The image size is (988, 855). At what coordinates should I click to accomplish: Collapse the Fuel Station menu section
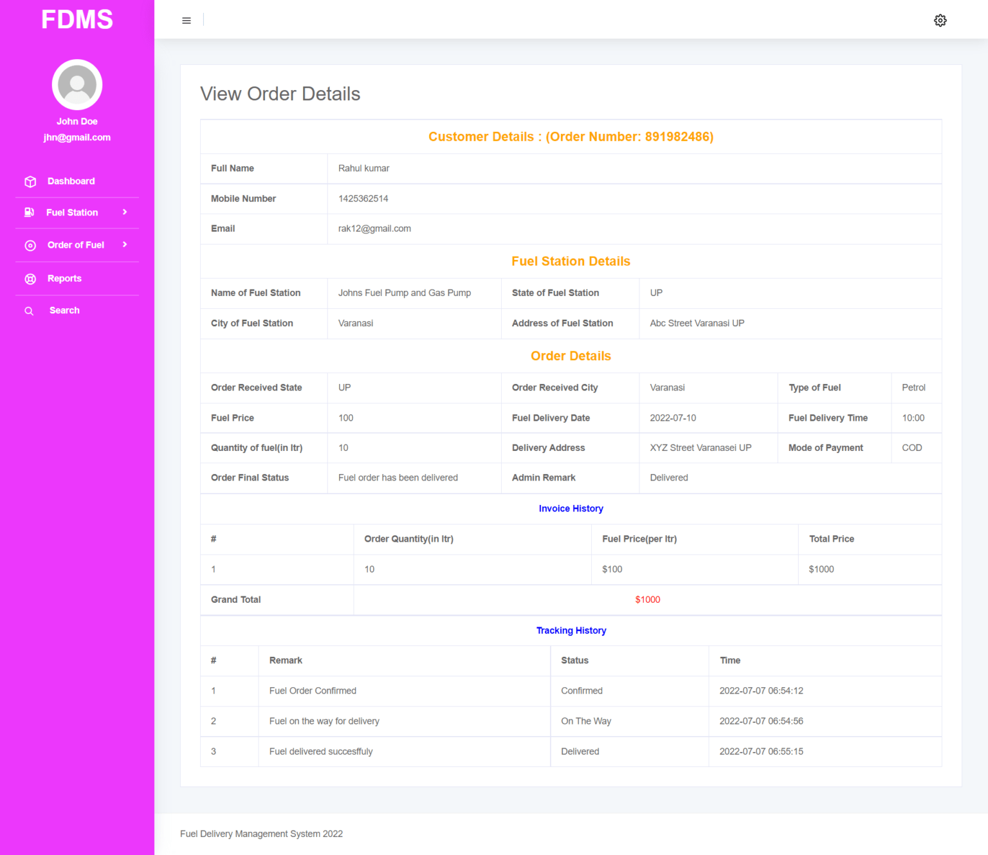pos(71,212)
